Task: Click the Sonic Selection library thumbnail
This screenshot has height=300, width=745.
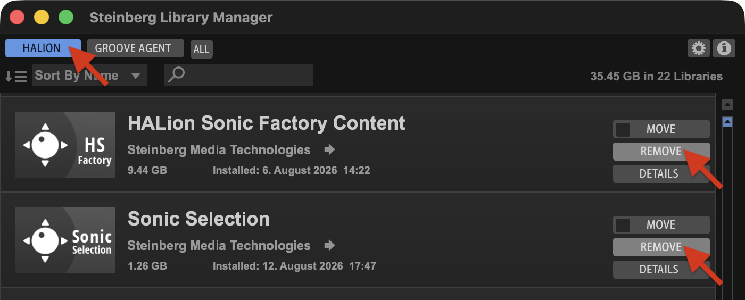Action: (x=65, y=240)
